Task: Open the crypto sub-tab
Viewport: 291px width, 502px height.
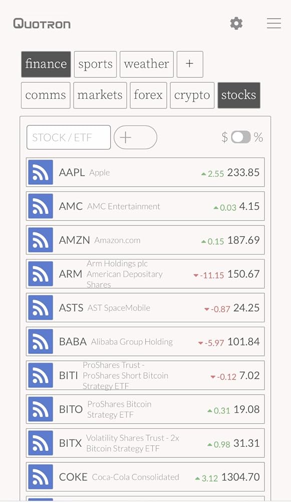Action: (x=192, y=95)
